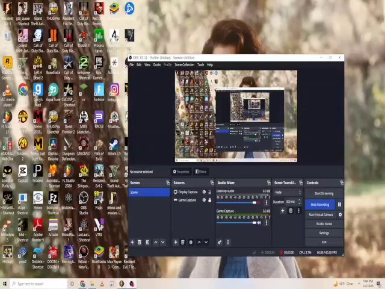Add a new scene with plus icon
The height and width of the screenshot is (289, 385).
click(132, 242)
